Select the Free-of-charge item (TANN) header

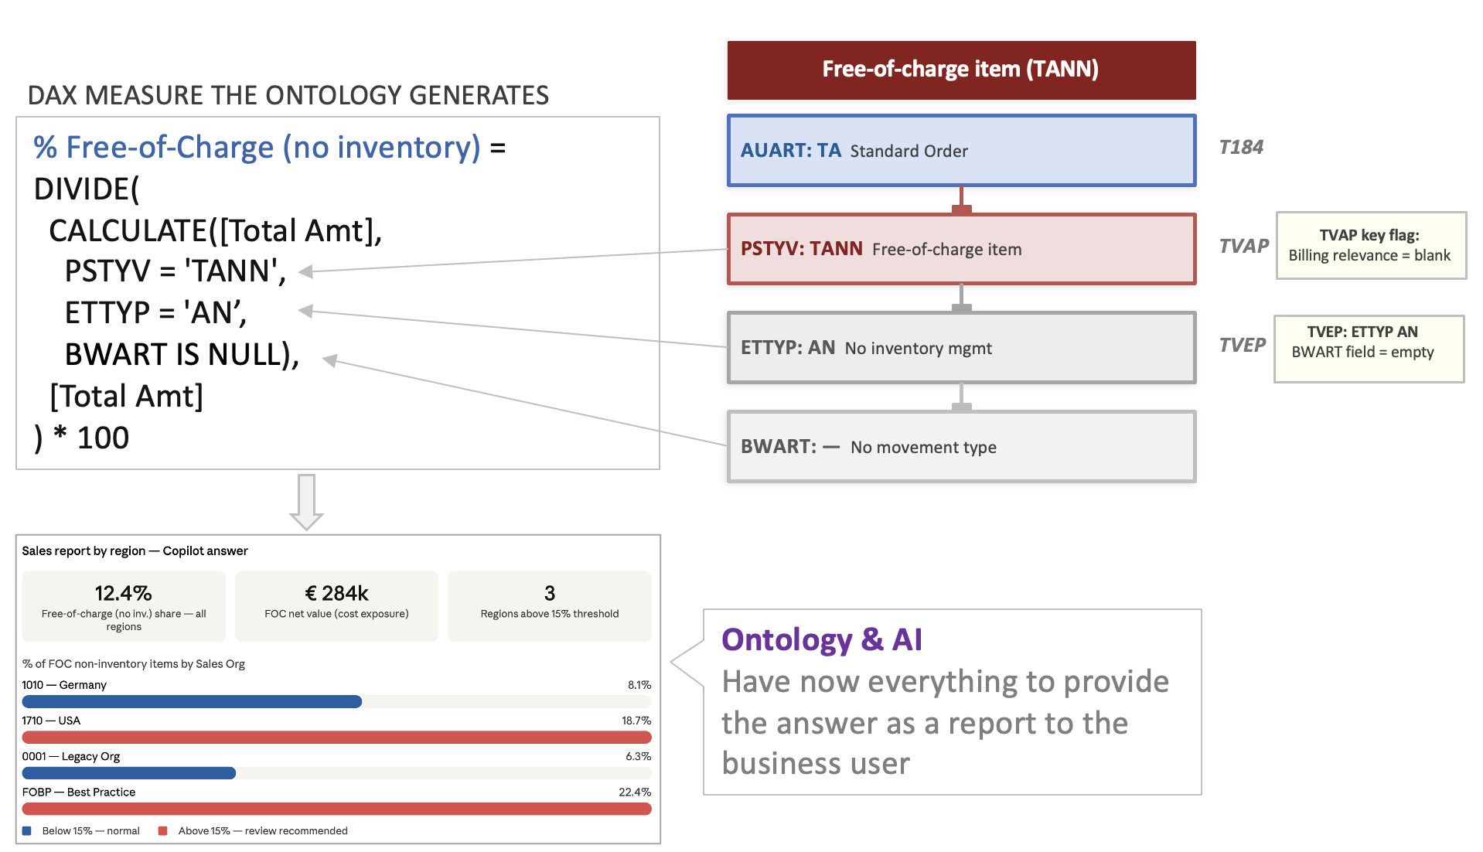pos(960,69)
